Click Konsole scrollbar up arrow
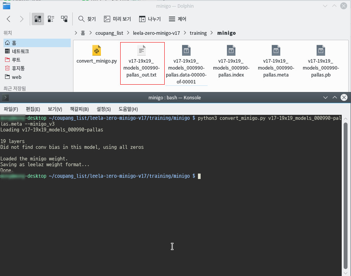This screenshot has height=276, width=351. [346, 119]
